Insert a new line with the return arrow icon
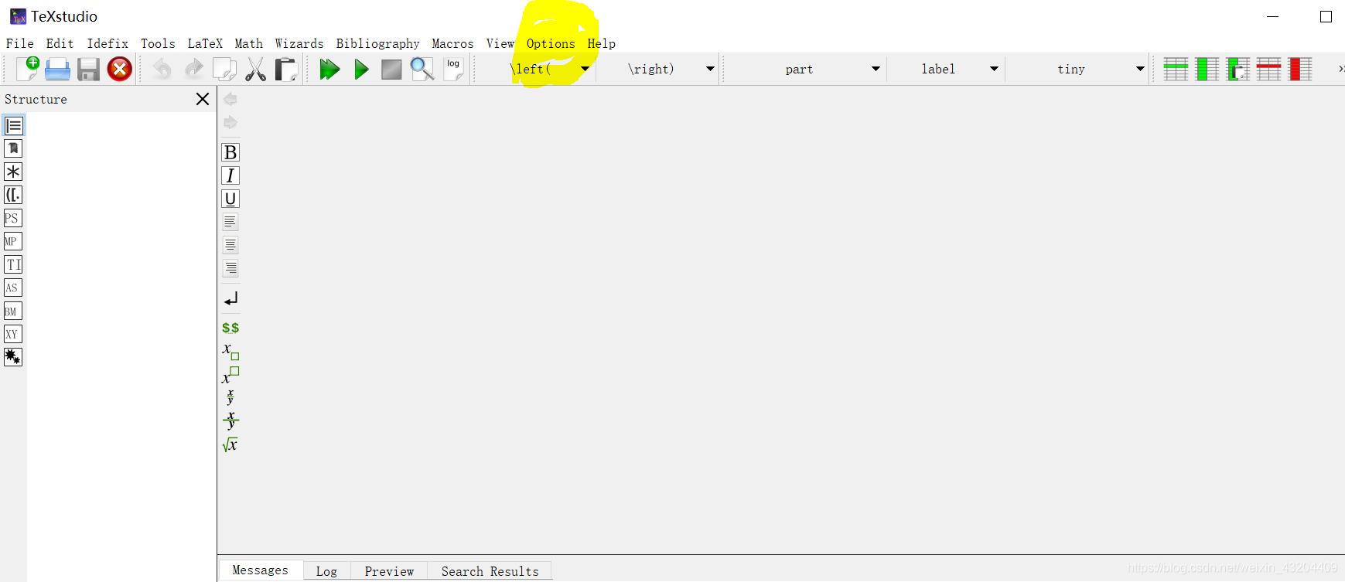This screenshot has height=582, width=1345. (x=230, y=298)
